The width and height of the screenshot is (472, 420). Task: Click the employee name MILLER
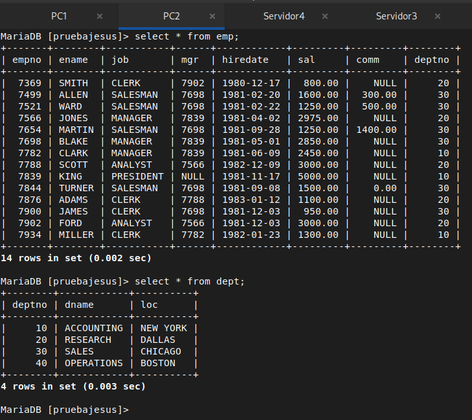point(76,235)
